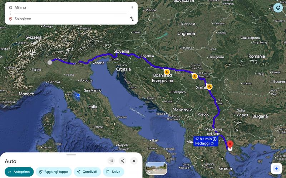286x178 pixels.
Task: Expand the bottom sheet drag handle
Action: [71, 155]
